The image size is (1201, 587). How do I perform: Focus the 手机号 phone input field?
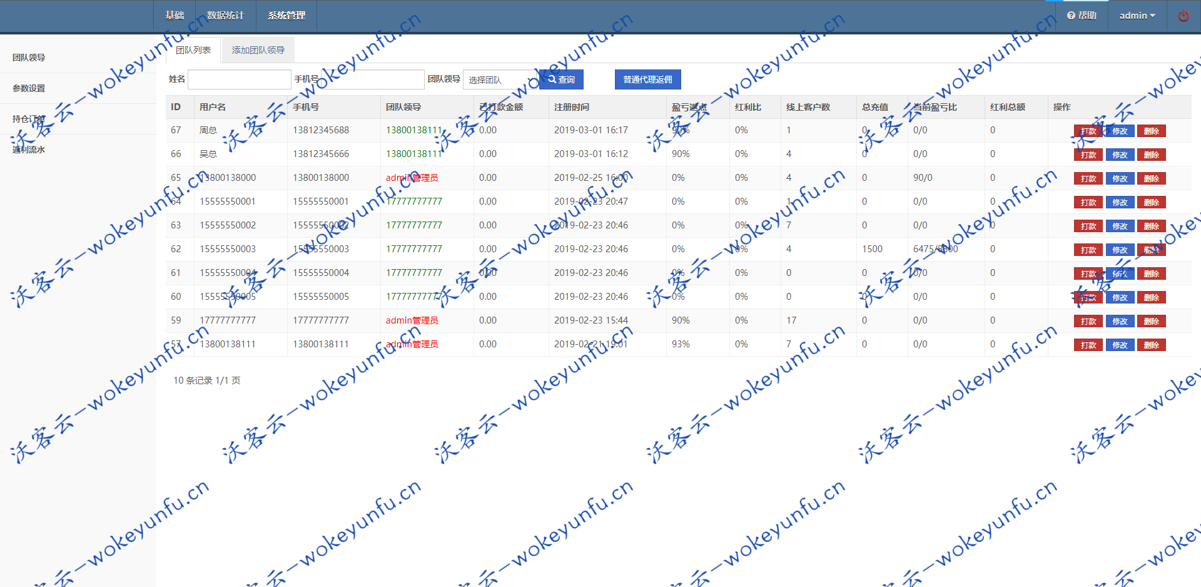click(x=372, y=79)
